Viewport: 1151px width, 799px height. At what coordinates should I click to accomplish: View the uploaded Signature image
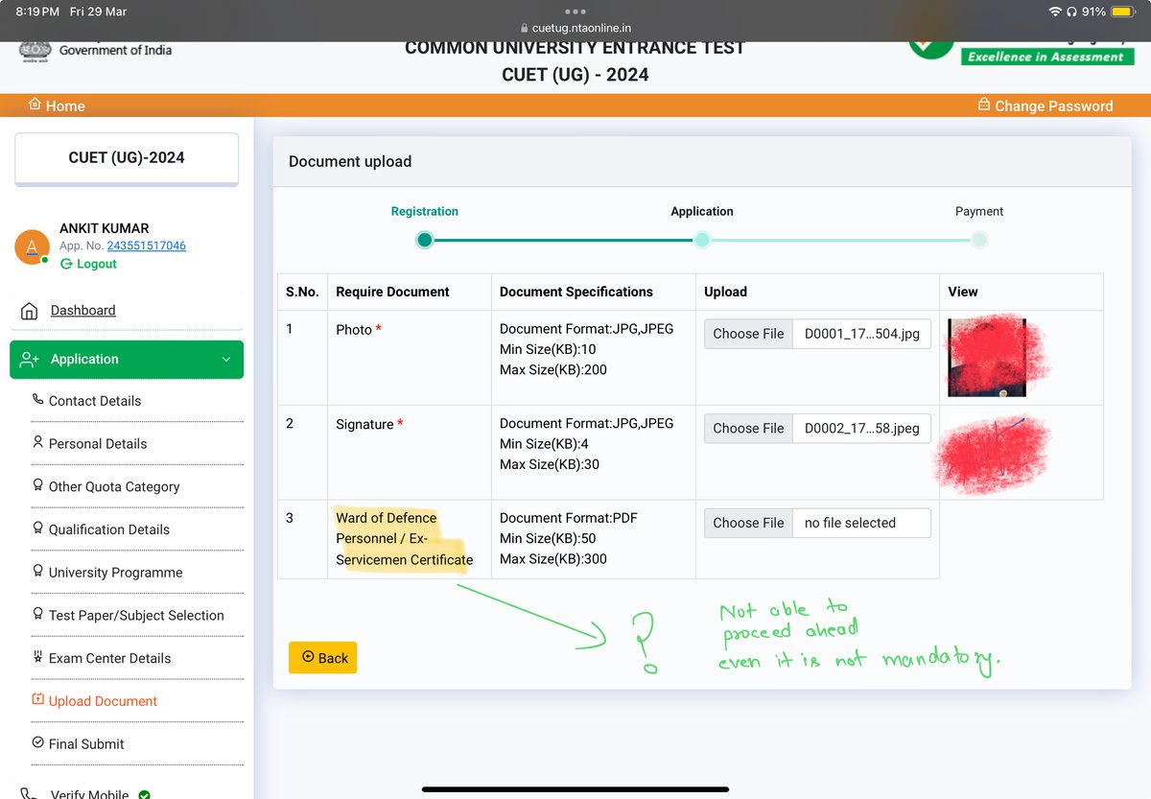coord(993,452)
